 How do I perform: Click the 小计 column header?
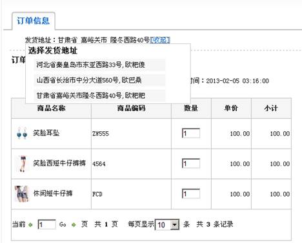pyautogui.click(x=271, y=108)
